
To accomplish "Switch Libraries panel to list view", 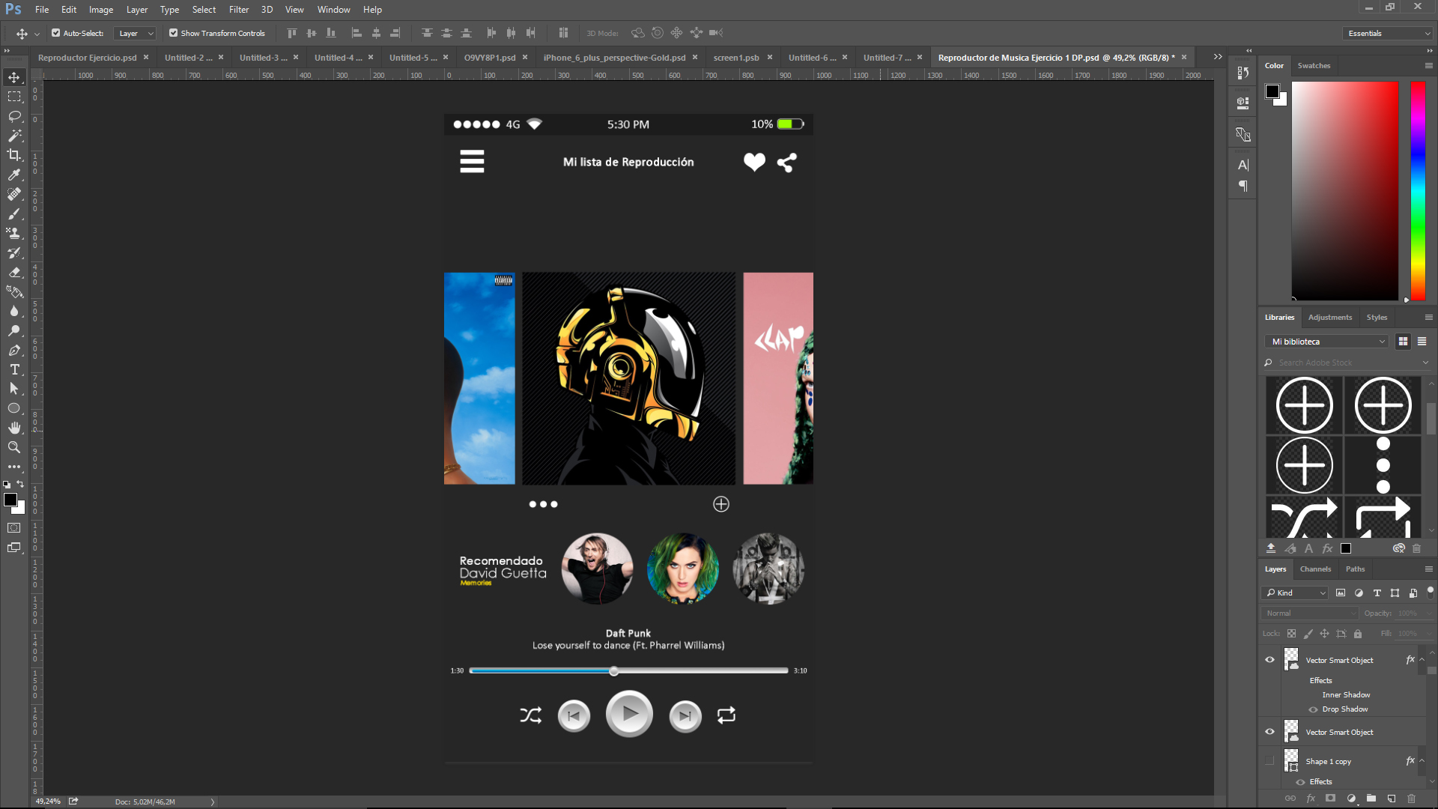I will (x=1422, y=342).
